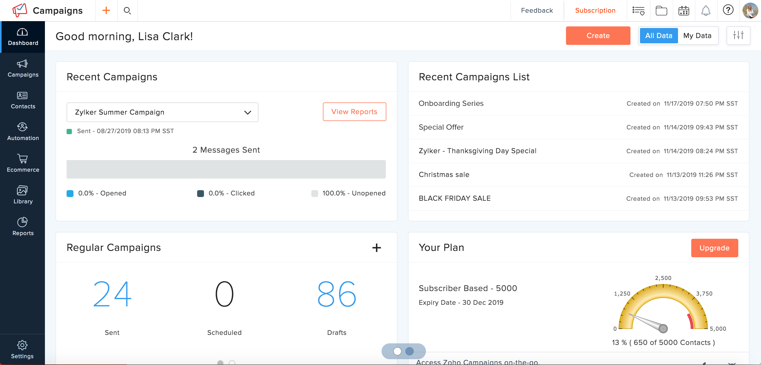This screenshot has width=761, height=365.
Task: Switch to the Dashboard tab
Action: coord(23,37)
